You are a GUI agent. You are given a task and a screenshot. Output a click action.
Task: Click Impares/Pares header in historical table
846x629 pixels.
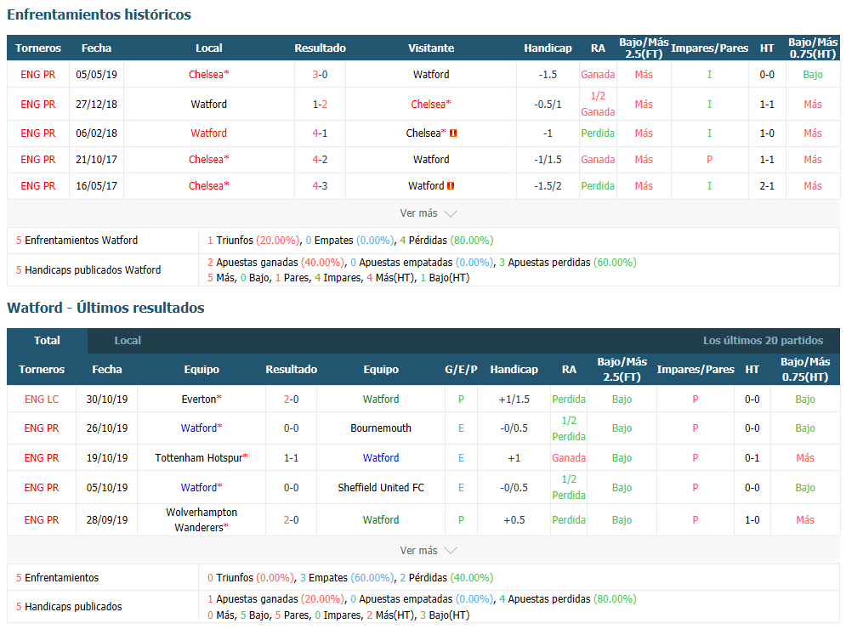point(709,48)
